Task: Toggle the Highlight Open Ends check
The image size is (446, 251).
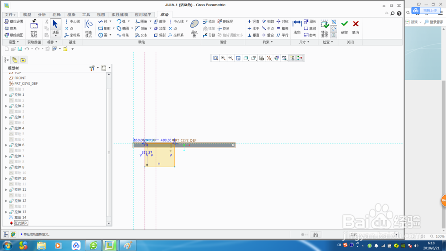Action: coord(334,29)
